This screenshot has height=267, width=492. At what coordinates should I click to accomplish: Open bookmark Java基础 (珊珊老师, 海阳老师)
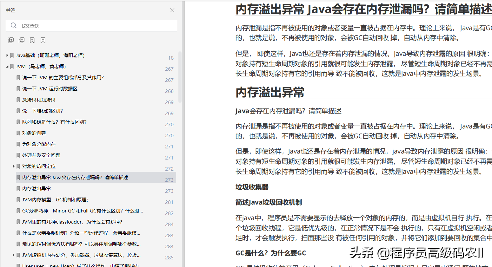tap(50, 55)
